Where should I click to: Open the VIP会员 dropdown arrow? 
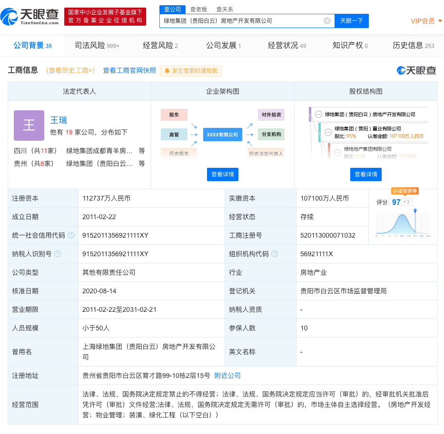[440, 20]
